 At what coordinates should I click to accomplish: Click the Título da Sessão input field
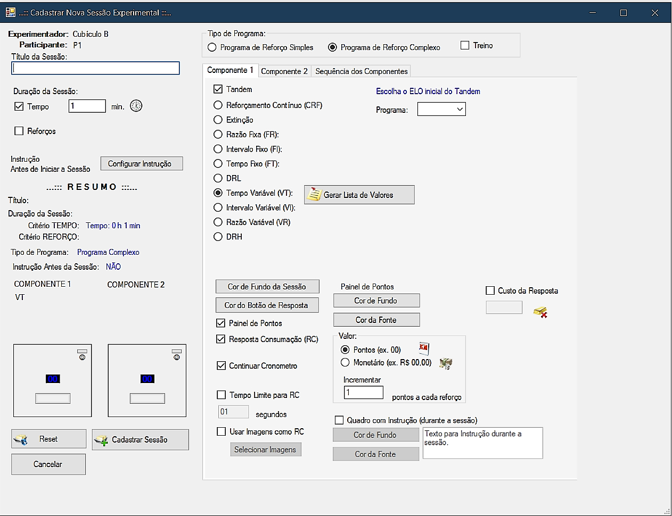(95, 68)
